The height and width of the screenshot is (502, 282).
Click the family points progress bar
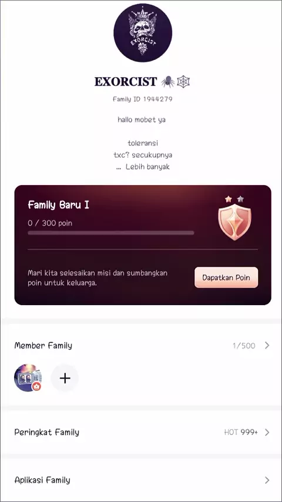[111, 233]
